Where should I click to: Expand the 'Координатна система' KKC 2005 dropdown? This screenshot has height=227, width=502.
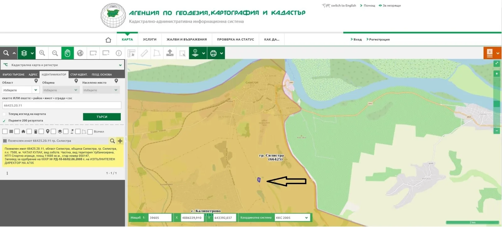pyautogui.click(x=292, y=218)
